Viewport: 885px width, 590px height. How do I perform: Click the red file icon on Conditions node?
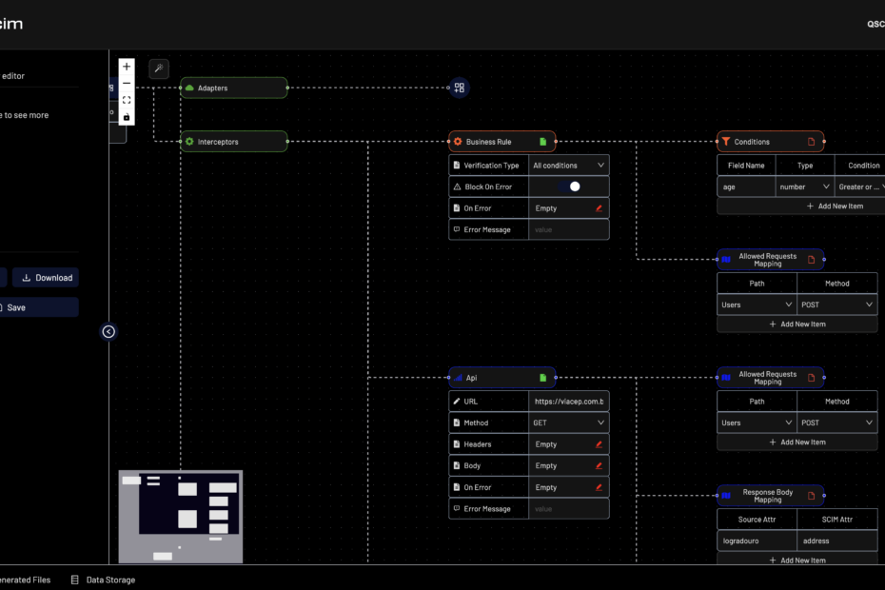tap(812, 142)
